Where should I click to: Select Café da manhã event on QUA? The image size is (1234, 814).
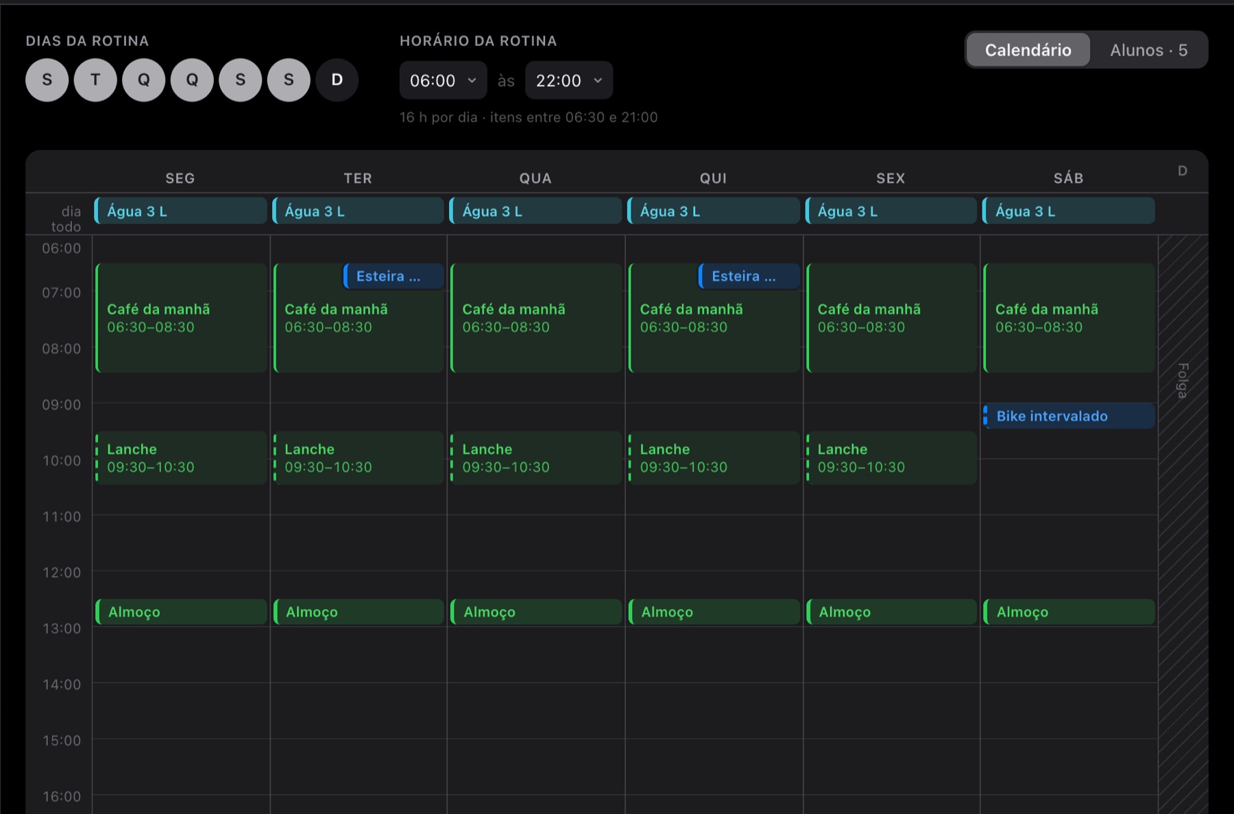535,318
